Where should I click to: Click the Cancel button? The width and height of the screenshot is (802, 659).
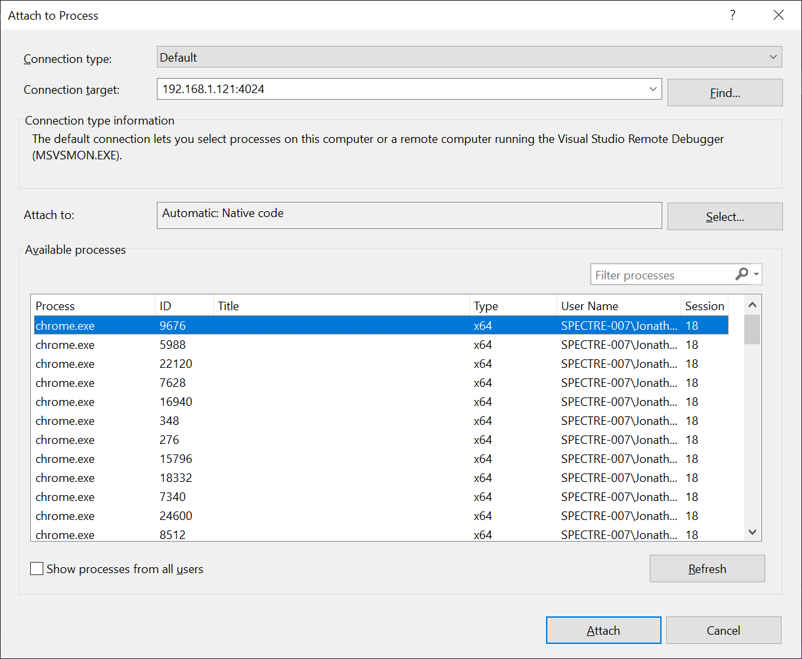pos(723,629)
